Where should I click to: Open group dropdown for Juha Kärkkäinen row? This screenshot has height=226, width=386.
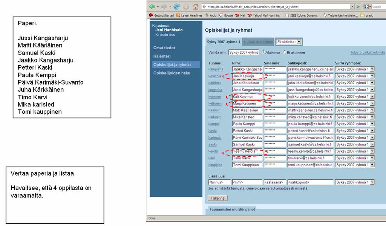tap(372, 83)
